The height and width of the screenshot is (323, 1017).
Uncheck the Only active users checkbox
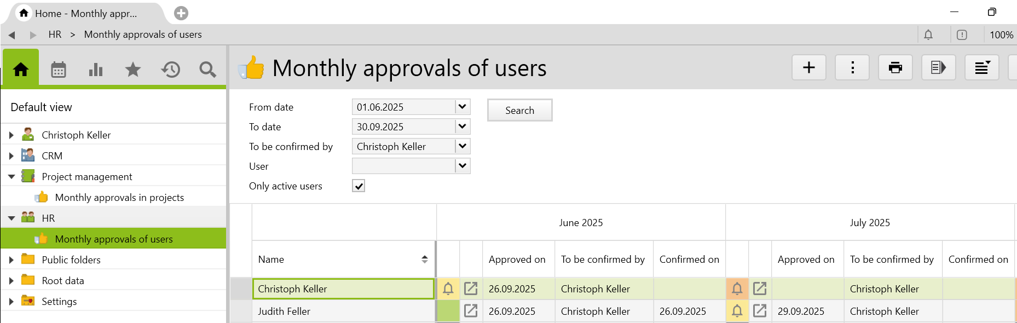359,186
